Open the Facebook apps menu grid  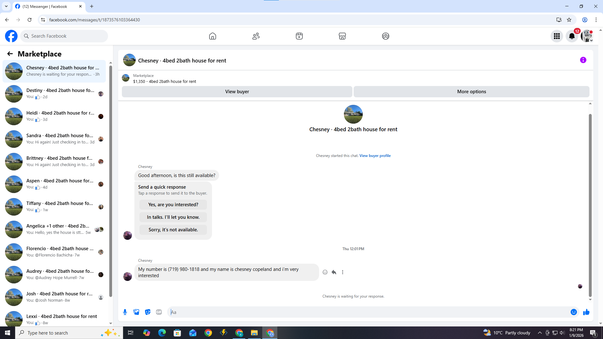click(557, 36)
